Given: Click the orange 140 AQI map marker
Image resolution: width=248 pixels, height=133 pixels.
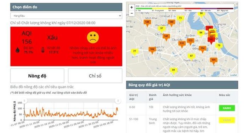Looking at the screenshot, I should pos(171,23).
